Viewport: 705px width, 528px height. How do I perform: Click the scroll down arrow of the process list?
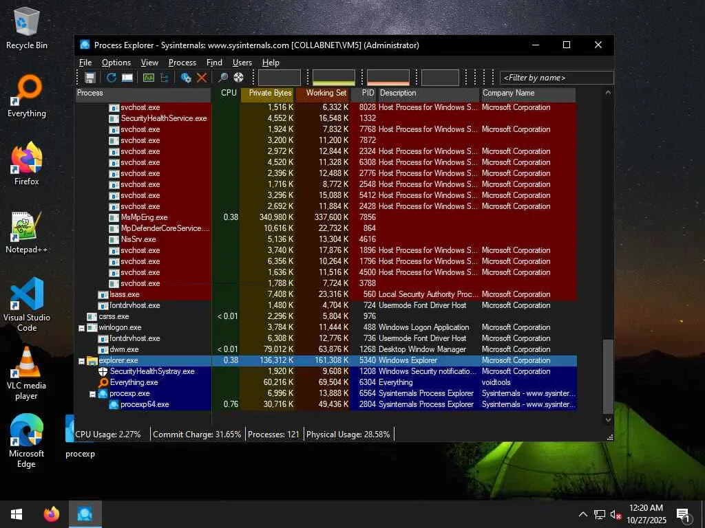608,419
